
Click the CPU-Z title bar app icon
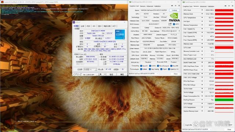pyautogui.click(x=74, y=22)
